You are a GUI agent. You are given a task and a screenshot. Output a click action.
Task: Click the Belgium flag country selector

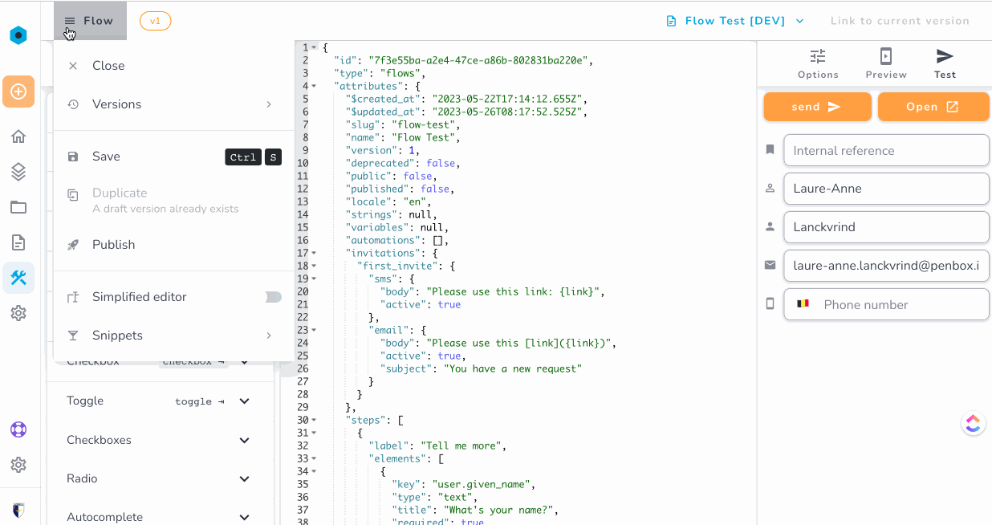click(x=803, y=304)
